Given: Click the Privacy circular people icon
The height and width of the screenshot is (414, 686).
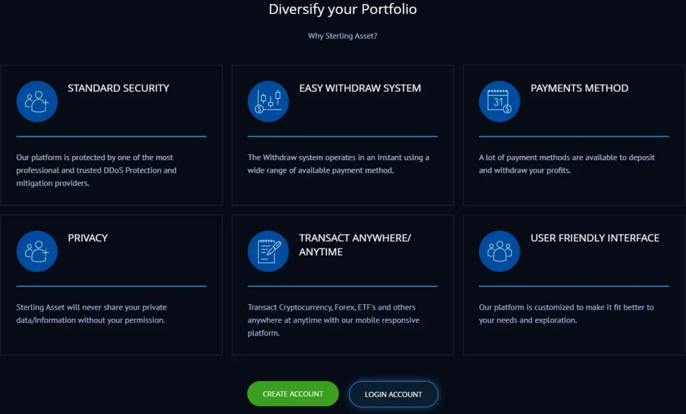Looking at the screenshot, I should coord(37,251).
